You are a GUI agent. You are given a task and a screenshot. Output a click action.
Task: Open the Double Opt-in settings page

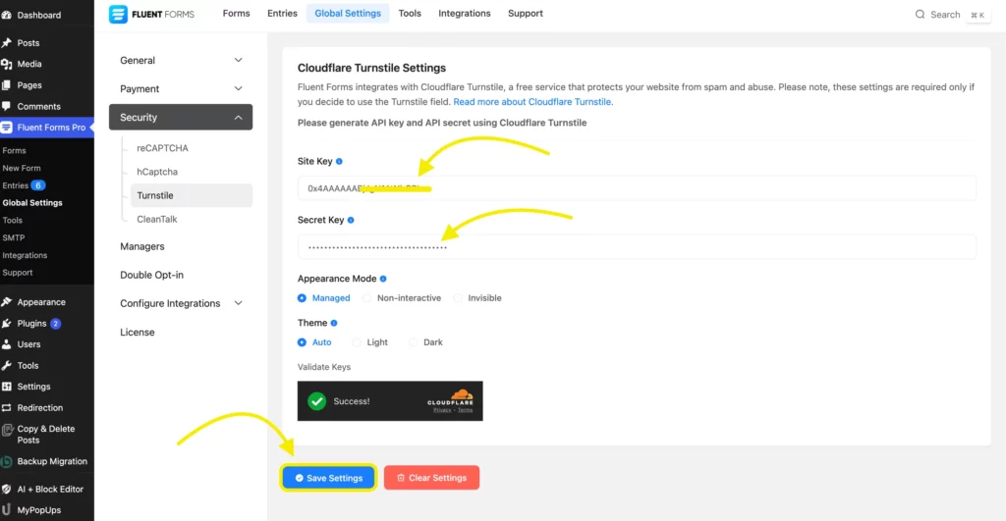[152, 275]
